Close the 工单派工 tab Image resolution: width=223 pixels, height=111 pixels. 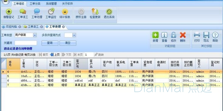(x=42, y=27)
